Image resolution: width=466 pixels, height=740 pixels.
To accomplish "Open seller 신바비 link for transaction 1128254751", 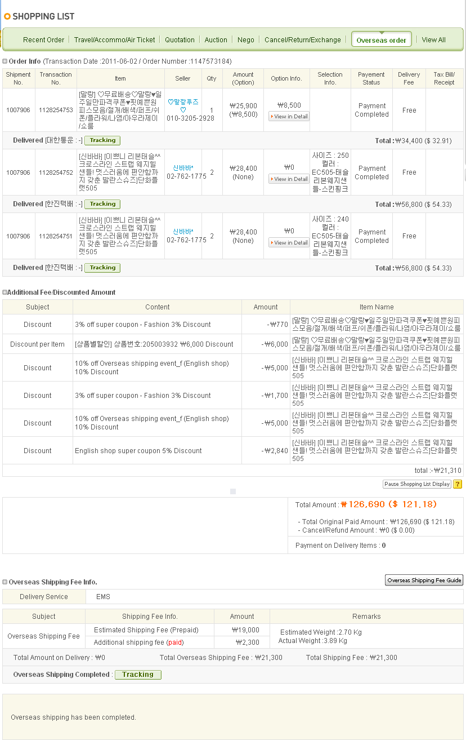I will pyautogui.click(x=183, y=232).
